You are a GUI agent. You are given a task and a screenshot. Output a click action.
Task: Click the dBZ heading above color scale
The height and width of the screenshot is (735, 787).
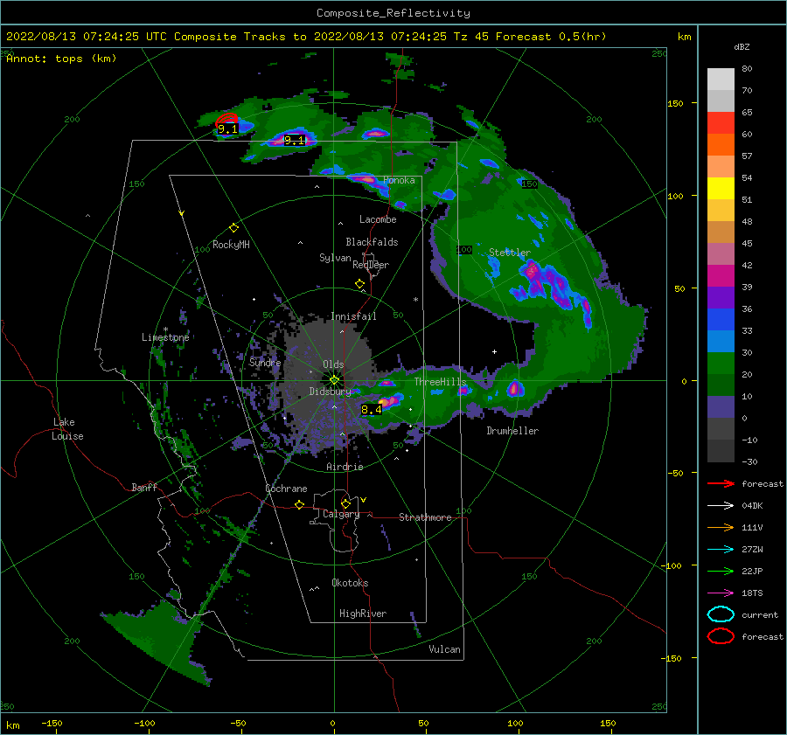pyautogui.click(x=742, y=47)
